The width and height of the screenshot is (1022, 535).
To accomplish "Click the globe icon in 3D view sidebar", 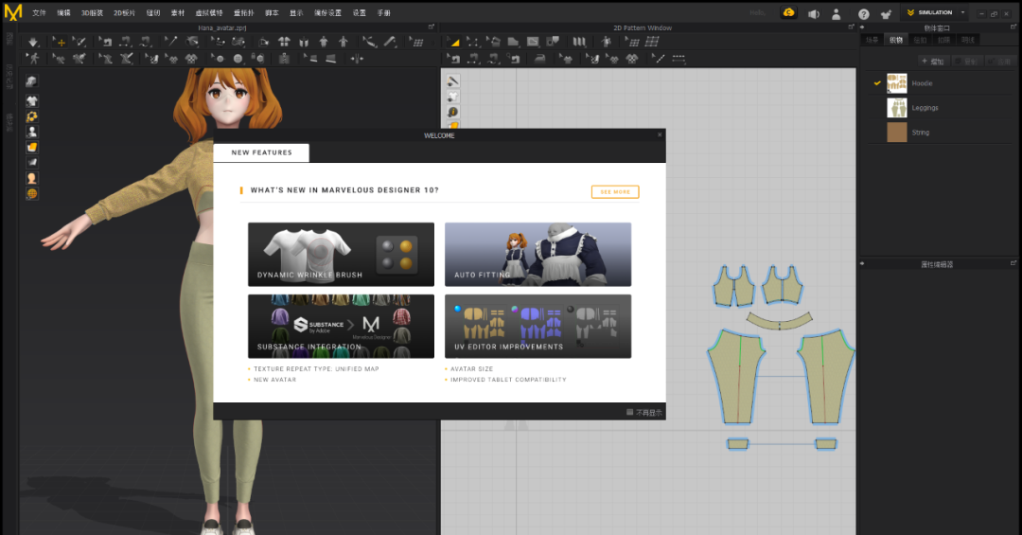I will click(31, 193).
